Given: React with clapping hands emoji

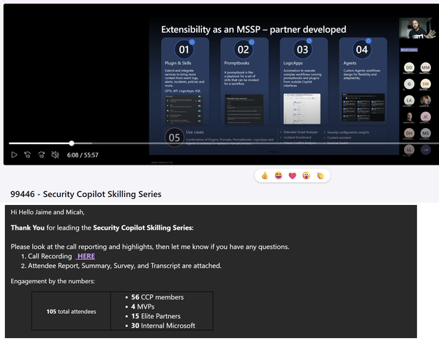Looking at the screenshot, I should tap(320, 176).
